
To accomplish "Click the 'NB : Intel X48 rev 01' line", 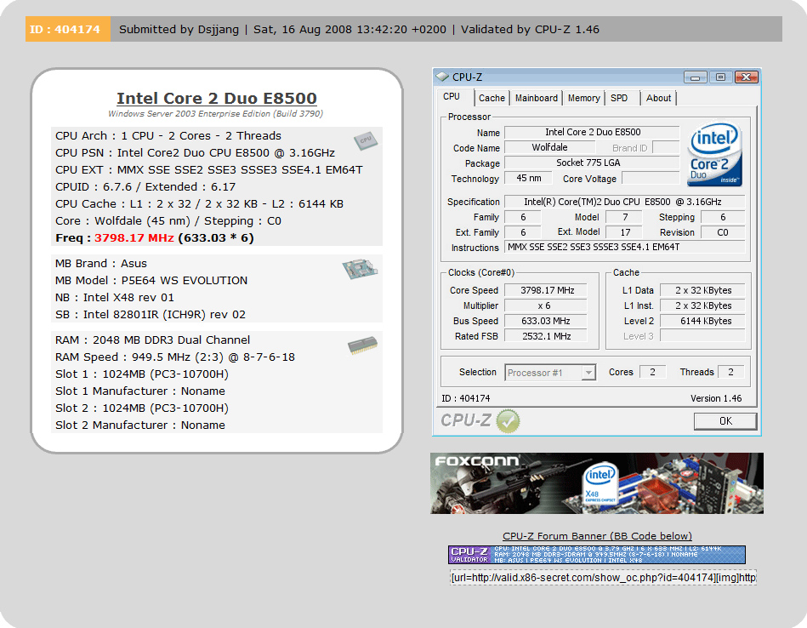I will (115, 297).
